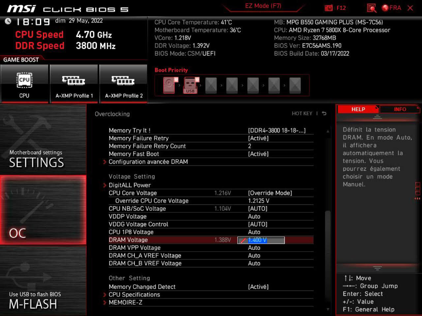Click the BIOS Ver E7C56AMS.190 text
The width and height of the screenshot is (422, 316).
(308, 46)
